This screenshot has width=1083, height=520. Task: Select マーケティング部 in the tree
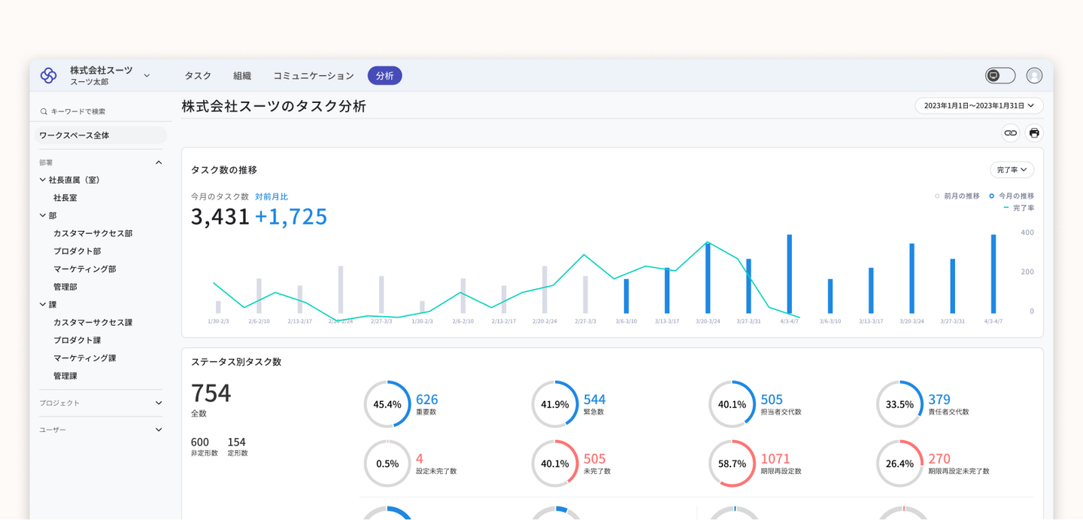(x=84, y=269)
